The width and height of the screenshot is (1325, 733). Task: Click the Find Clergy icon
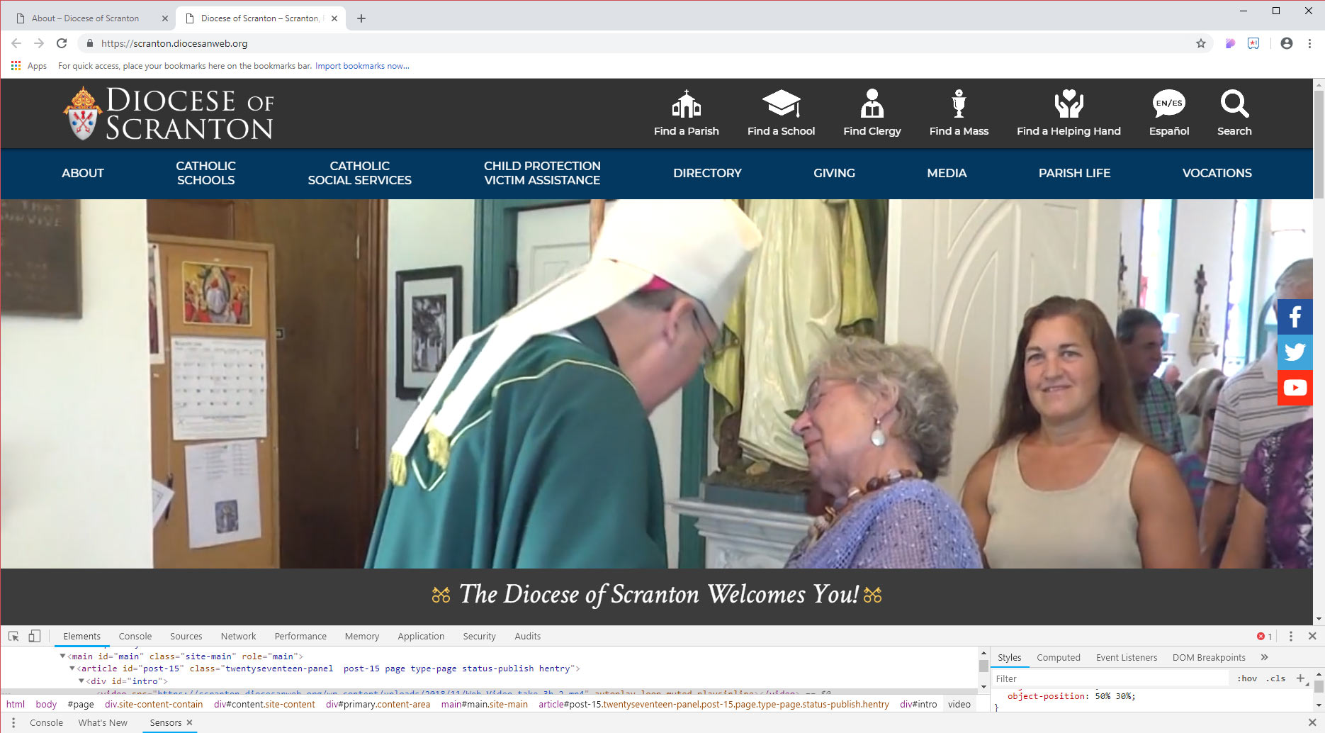(x=872, y=104)
